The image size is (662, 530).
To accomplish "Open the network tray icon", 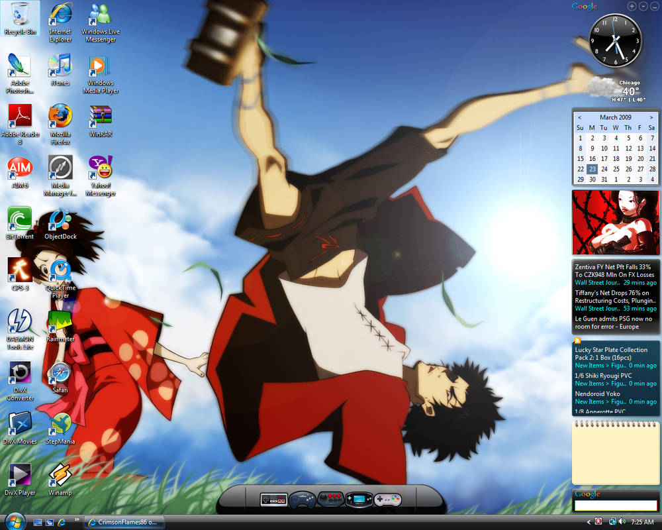I will pos(612,522).
